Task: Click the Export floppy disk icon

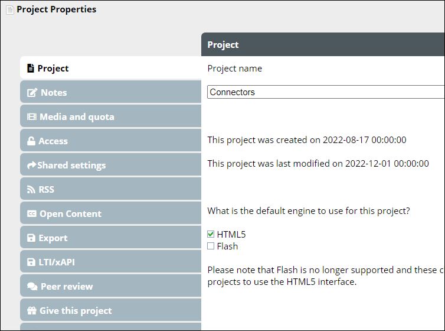Action: (32, 238)
